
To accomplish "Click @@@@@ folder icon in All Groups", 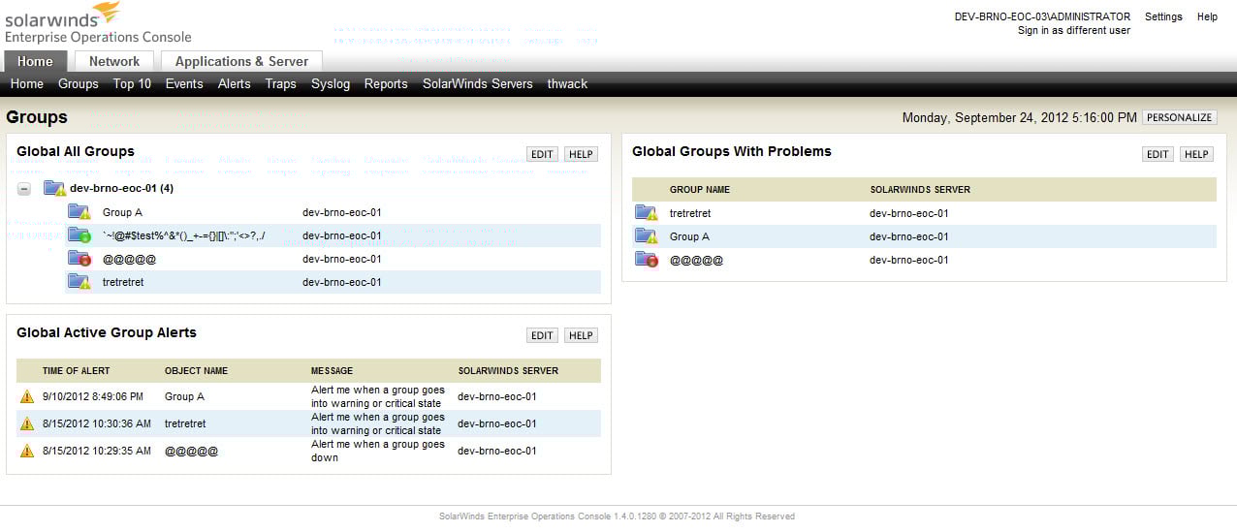I will [79, 259].
